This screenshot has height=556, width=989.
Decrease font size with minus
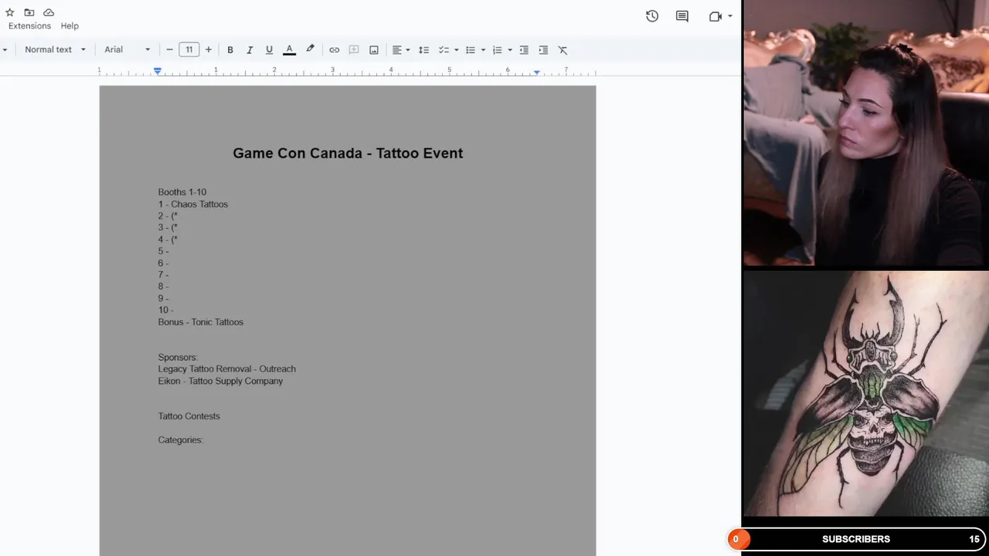[x=169, y=49]
